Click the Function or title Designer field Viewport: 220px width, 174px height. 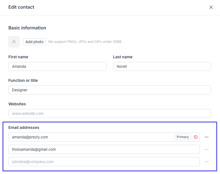[110, 90]
